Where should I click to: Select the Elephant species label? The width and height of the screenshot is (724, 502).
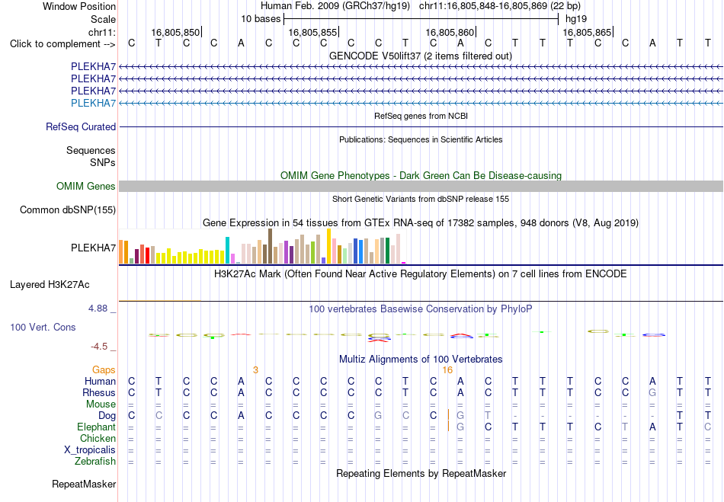[97, 427]
